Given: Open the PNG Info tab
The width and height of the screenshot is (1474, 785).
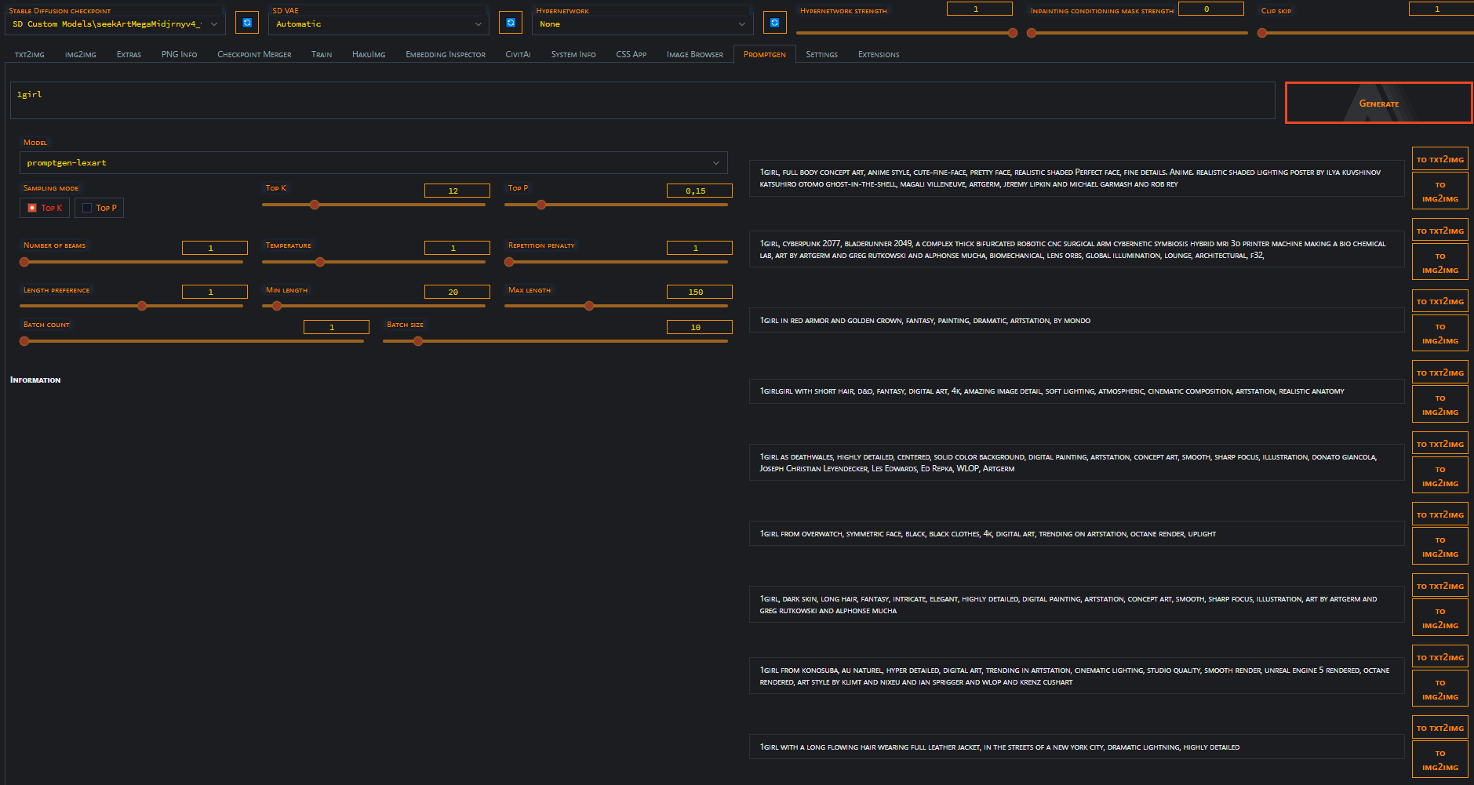Looking at the screenshot, I should pos(179,54).
